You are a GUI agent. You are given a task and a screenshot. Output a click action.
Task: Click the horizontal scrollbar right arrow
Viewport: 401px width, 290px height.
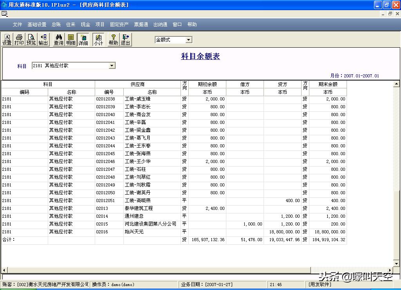tap(389, 270)
